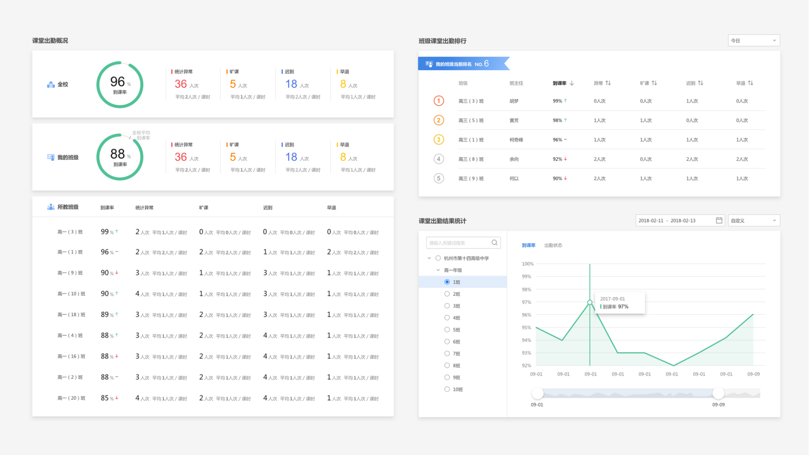Click the right 09-09 range slider handle
The width and height of the screenshot is (809, 455).
pos(718,393)
